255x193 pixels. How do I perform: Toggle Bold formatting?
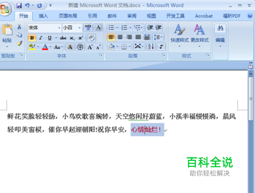pos(32,38)
